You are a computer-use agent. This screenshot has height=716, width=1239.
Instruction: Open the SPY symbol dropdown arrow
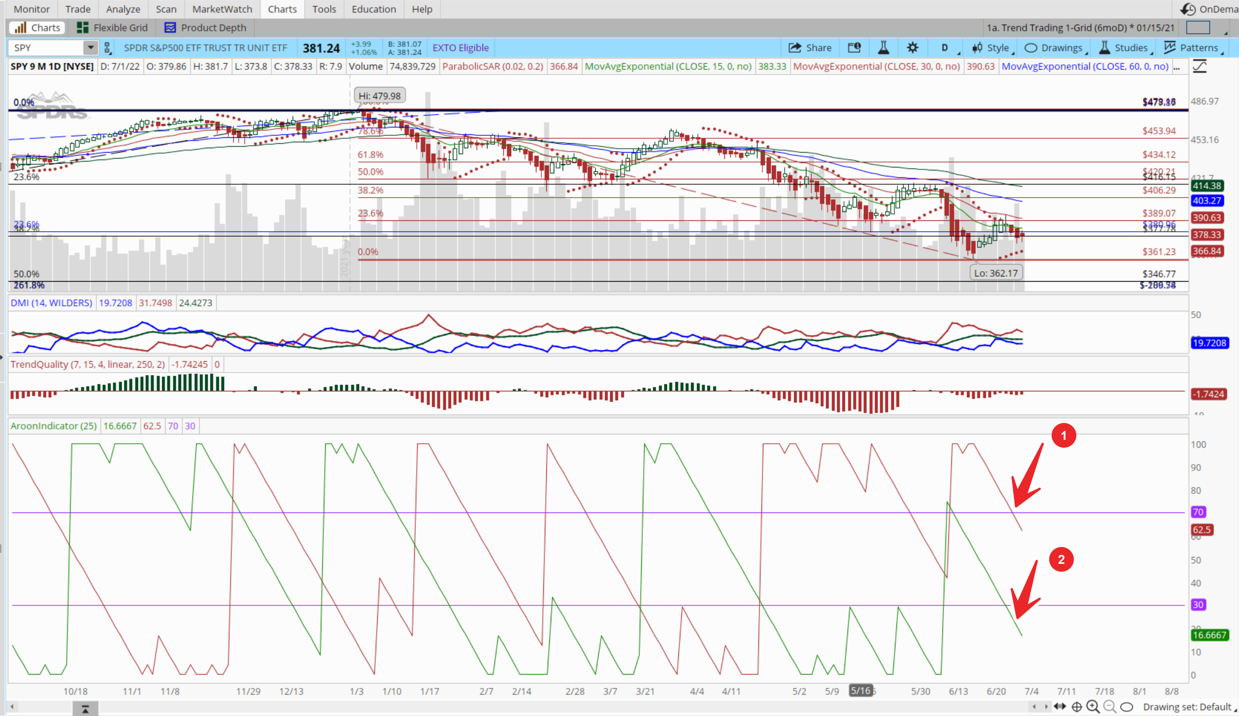pos(90,48)
